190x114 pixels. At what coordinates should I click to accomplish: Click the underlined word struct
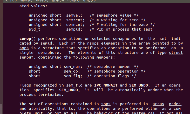[176, 53]
